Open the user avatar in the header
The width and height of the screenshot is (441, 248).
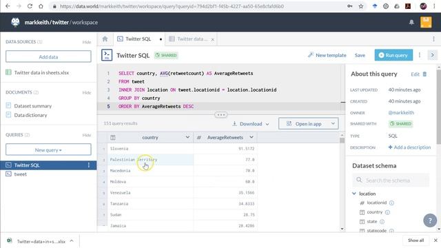[426, 22]
